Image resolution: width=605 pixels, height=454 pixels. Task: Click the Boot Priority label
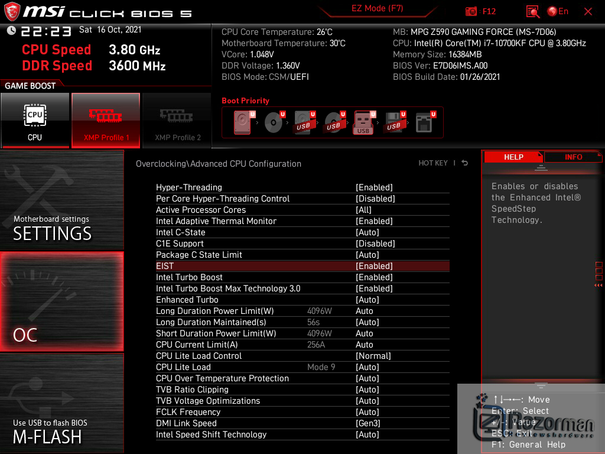[x=245, y=100]
